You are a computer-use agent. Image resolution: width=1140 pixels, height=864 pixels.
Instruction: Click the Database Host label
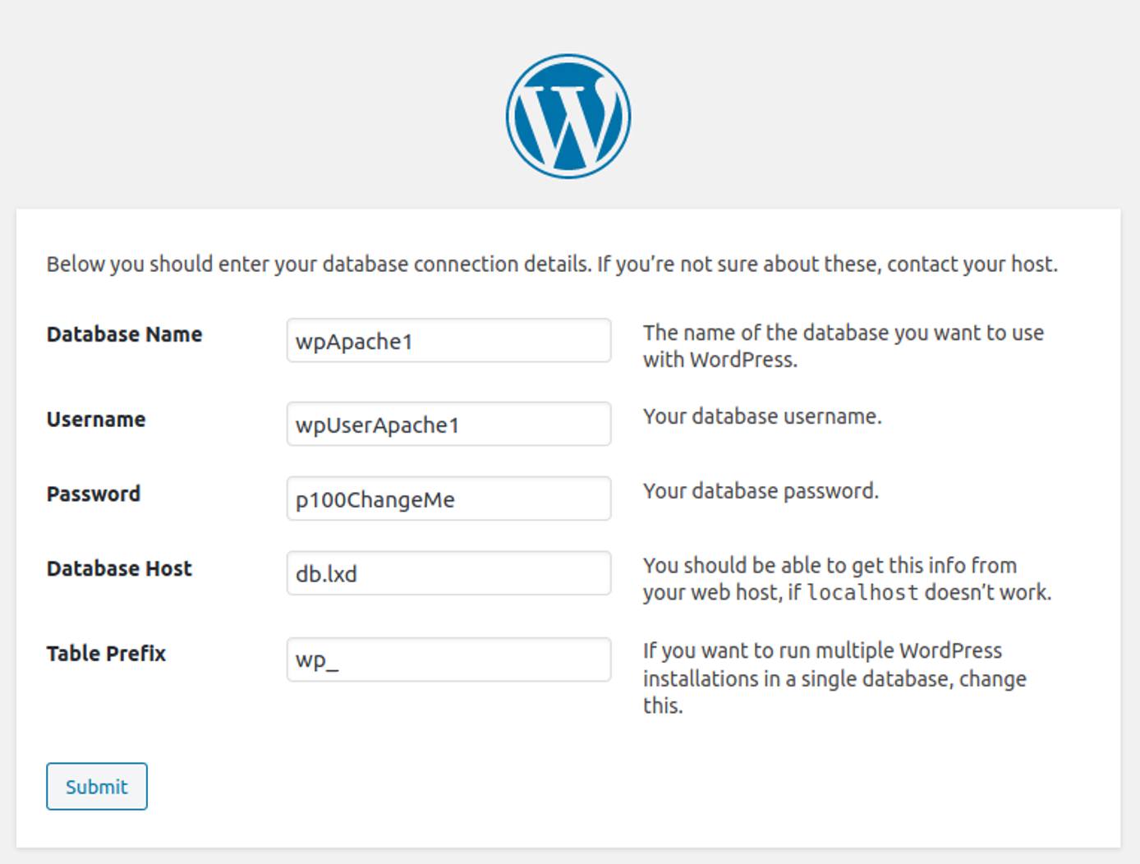click(119, 568)
